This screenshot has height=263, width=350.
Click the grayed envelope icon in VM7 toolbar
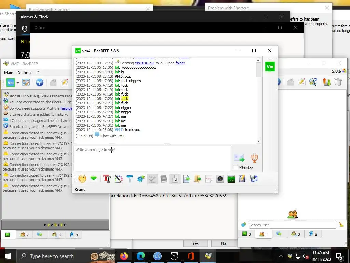(x=53, y=83)
